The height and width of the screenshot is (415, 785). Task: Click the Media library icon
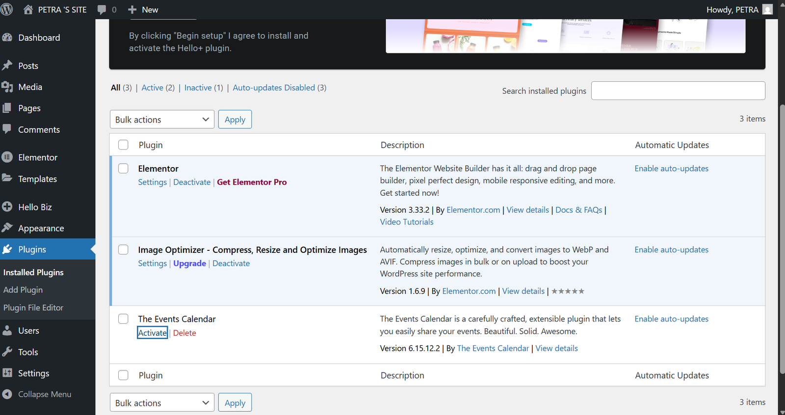pyautogui.click(x=7, y=87)
